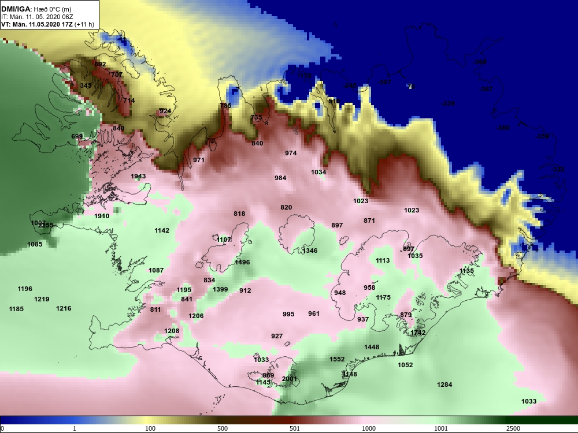The height and width of the screenshot is (433, 578).
Task: Click the map value '818'
Action: click(x=239, y=214)
